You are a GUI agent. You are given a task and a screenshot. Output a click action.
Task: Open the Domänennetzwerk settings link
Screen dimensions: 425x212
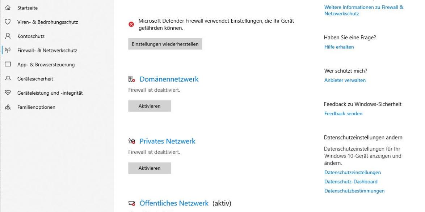point(169,79)
